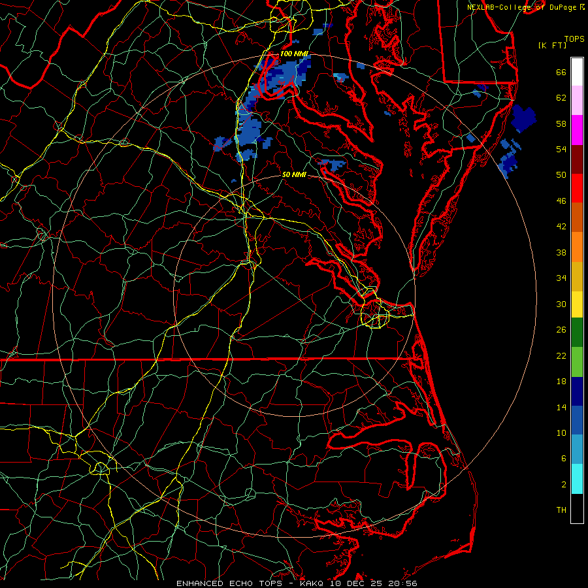
Task: Click the dark red 54 kft swatch
Action: [577, 159]
